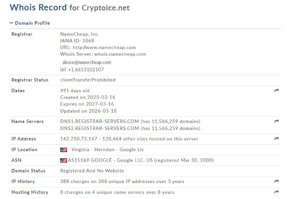Click 'Created on 2025-03-16' date
290x199 pixels.
click(x=88, y=97)
